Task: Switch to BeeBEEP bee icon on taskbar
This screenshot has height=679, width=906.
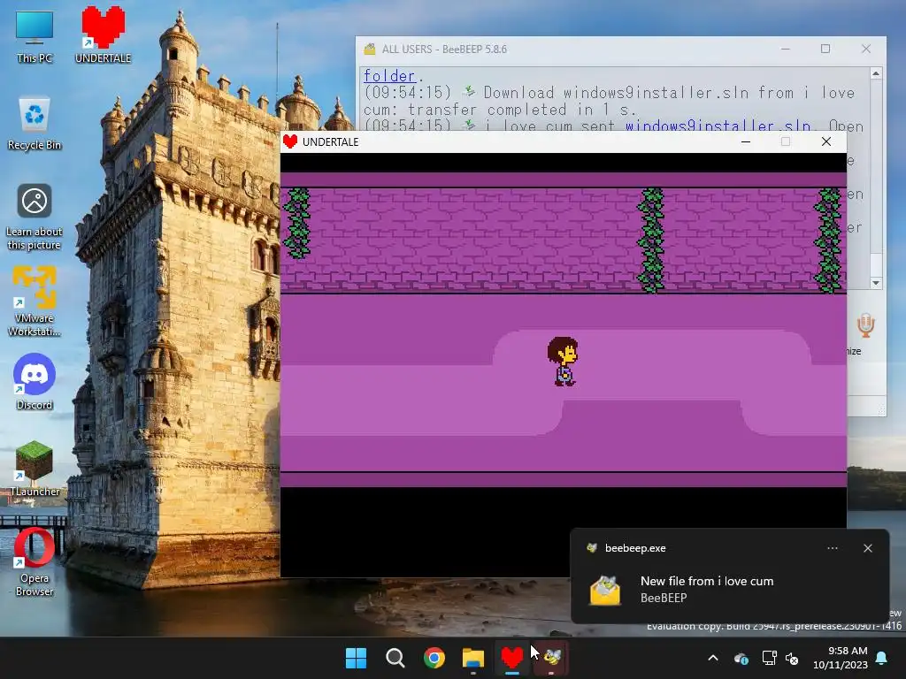Action: (552, 658)
